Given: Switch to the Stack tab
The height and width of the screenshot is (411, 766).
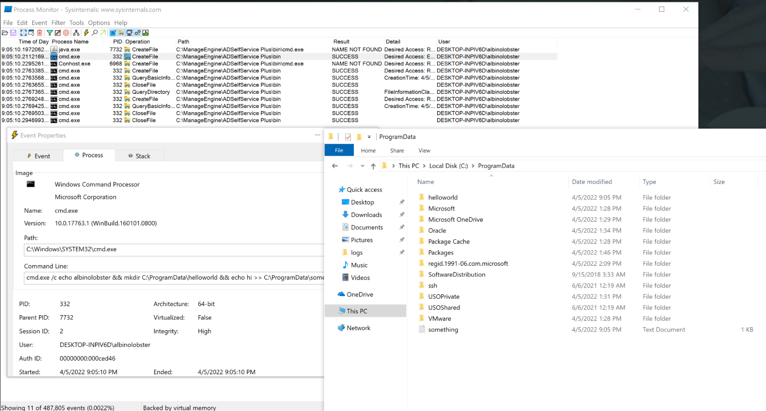Looking at the screenshot, I should point(139,156).
